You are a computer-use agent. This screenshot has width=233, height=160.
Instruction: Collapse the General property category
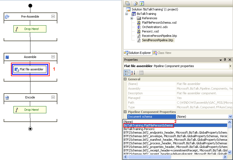coord(125,79)
